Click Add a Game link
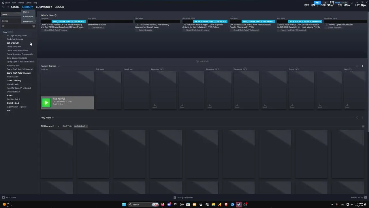The height and width of the screenshot is (208, 369). pos(11,198)
